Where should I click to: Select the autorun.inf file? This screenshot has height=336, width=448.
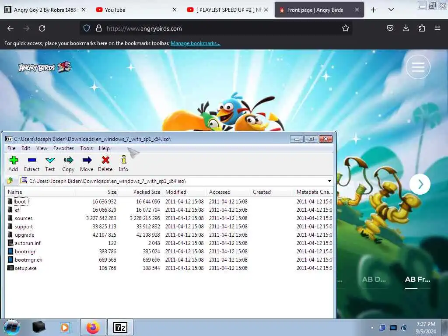click(169, 243)
